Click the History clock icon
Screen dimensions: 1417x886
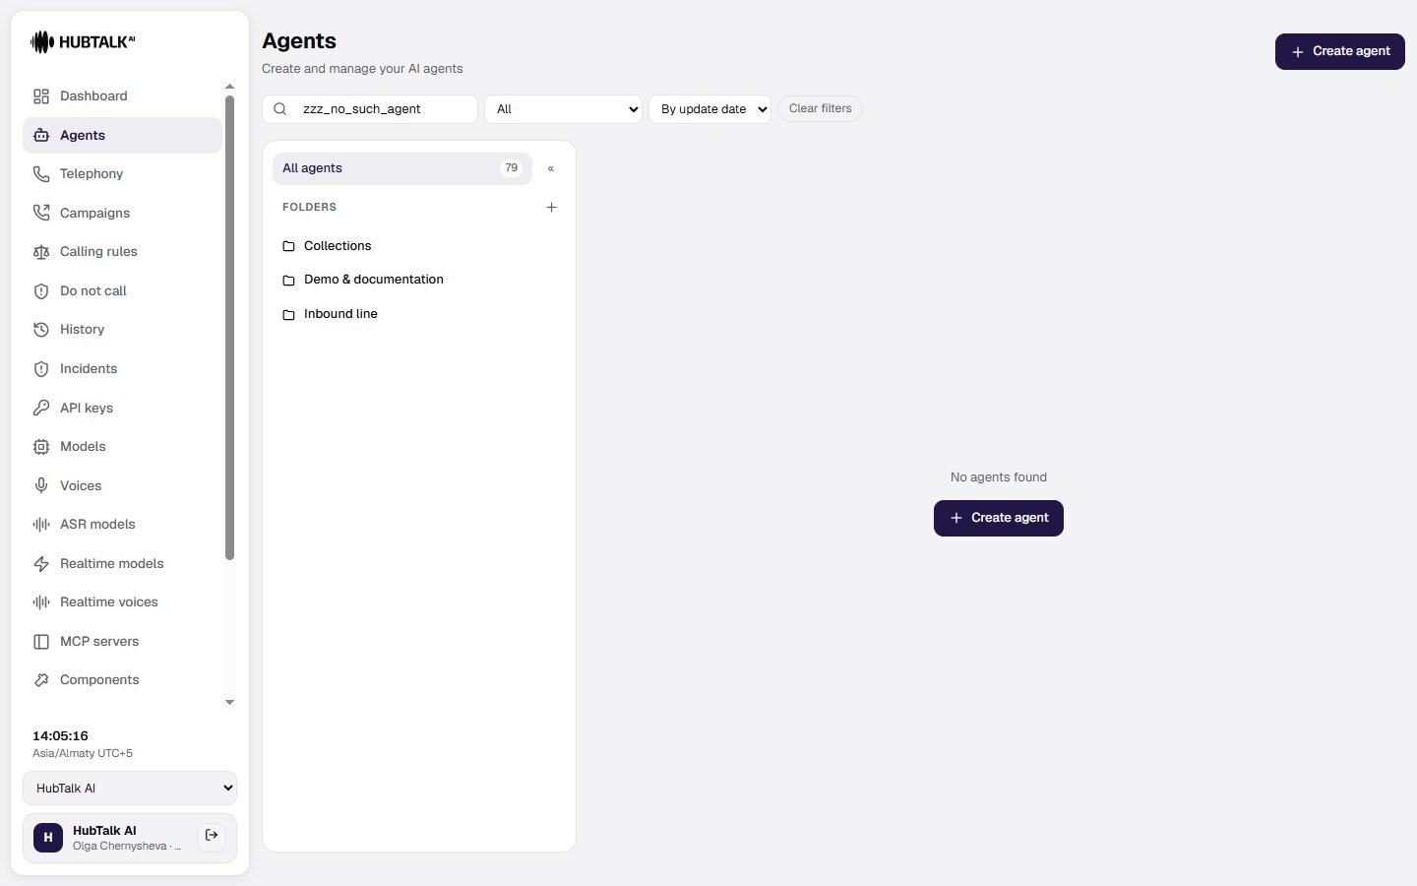41,330
